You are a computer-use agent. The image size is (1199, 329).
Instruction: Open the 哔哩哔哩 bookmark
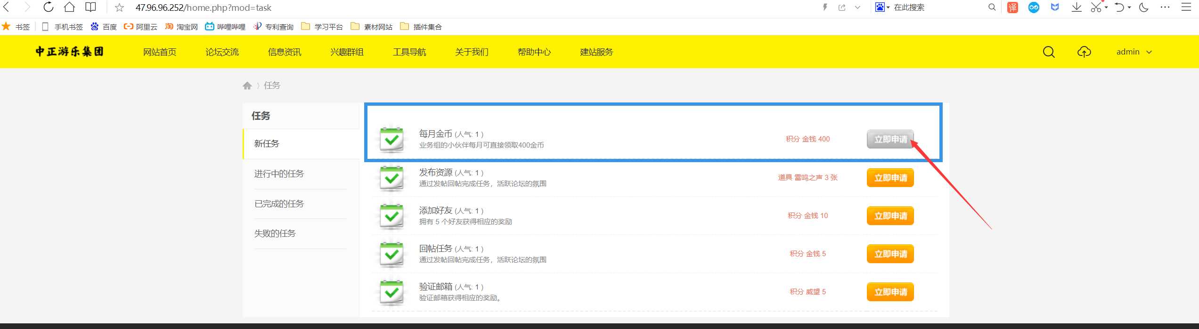click(x=225, y=27)
